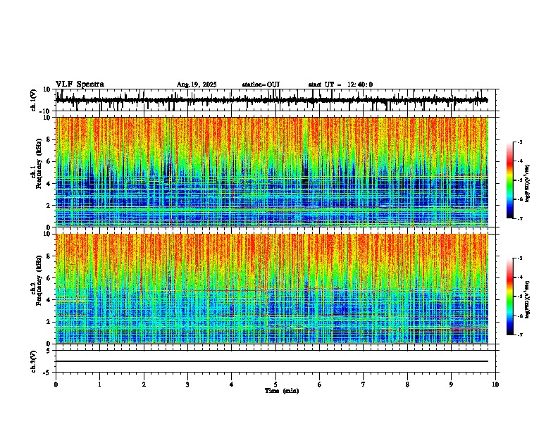
Task: Click the time axis tick label "5"
Action: point(275,385)
